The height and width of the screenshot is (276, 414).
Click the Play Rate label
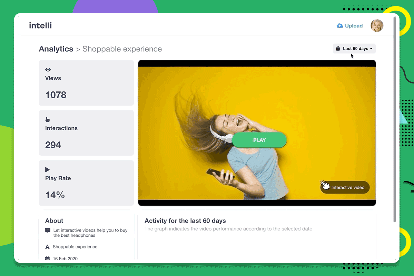[58, 178]
